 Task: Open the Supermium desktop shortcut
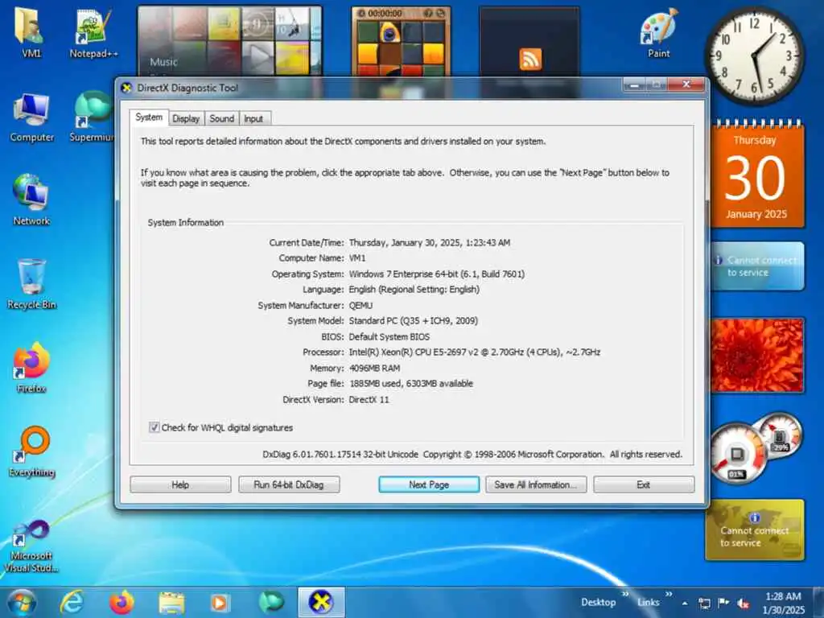point(93,117)
